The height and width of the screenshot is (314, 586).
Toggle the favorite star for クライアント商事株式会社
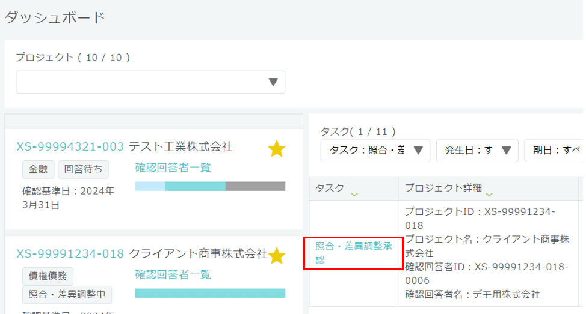276,256
